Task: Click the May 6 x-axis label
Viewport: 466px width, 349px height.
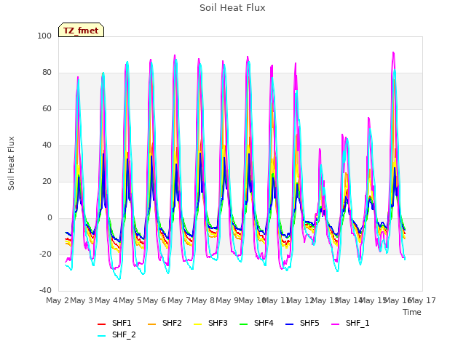Action: (154, 300)
